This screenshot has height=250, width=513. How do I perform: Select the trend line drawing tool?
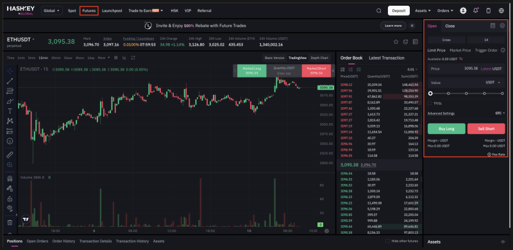10,81
